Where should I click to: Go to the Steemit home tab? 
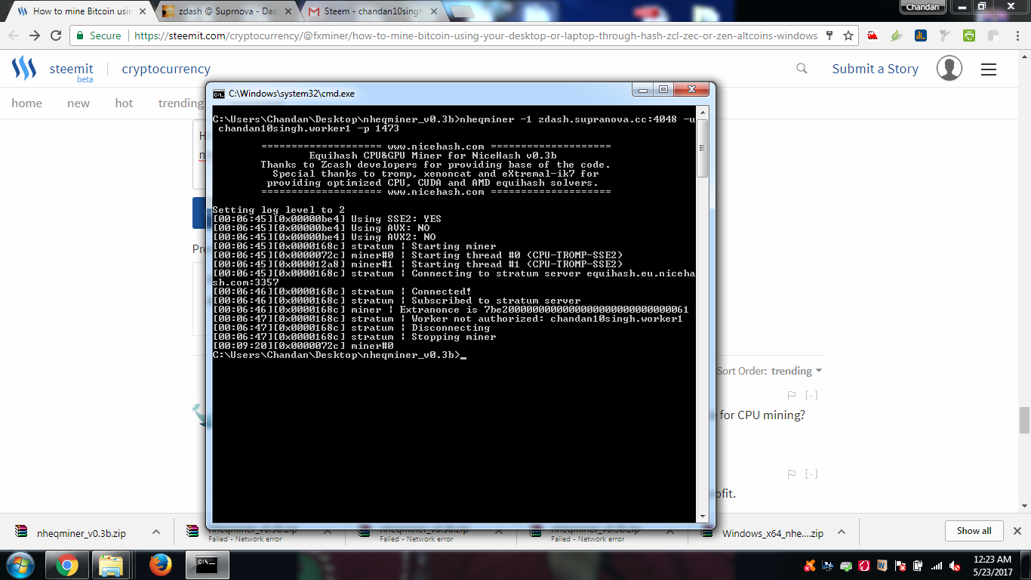[x=26, y=103]
